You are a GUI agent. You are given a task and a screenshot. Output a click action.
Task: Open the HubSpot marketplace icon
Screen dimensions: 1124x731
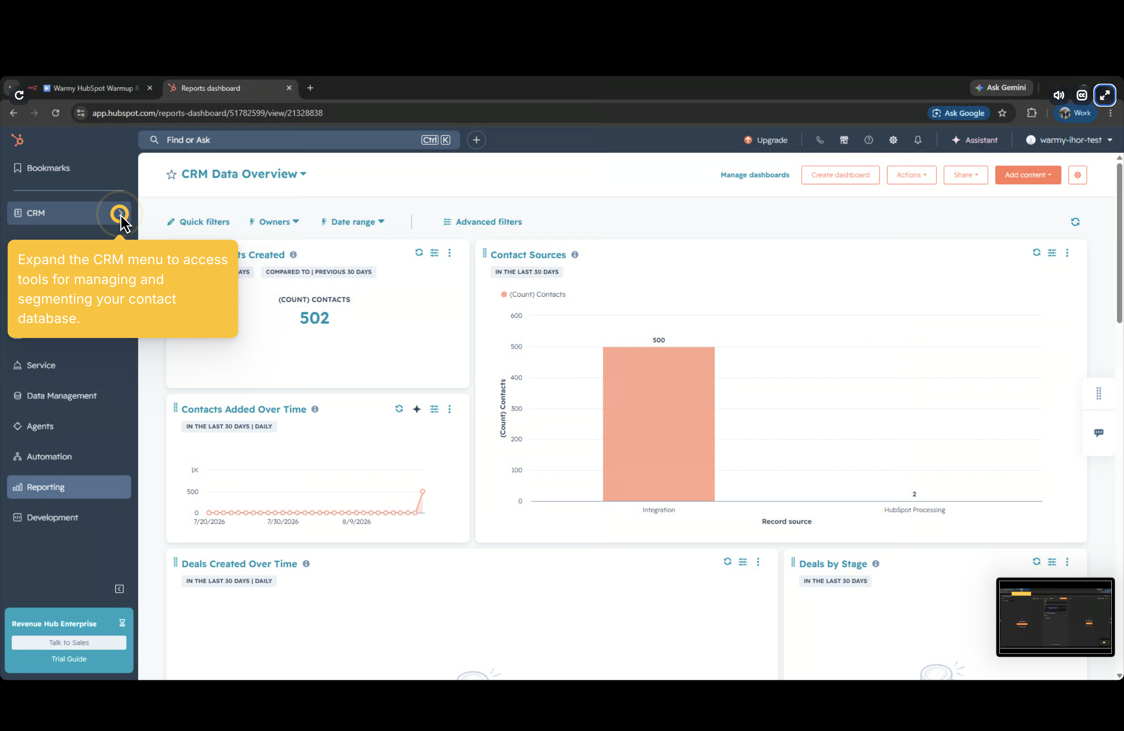(844, 140)
